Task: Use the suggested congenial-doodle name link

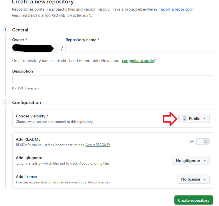Action: click(x=138, y=61)
